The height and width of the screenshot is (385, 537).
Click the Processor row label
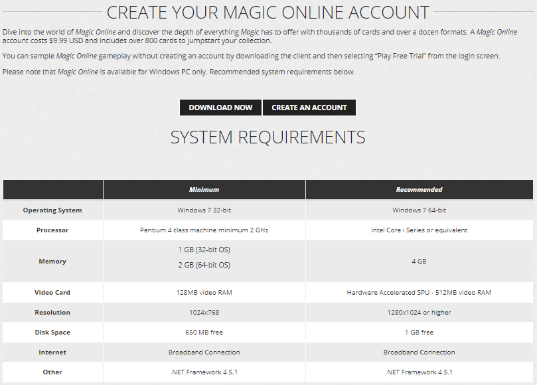click(52, 230)
